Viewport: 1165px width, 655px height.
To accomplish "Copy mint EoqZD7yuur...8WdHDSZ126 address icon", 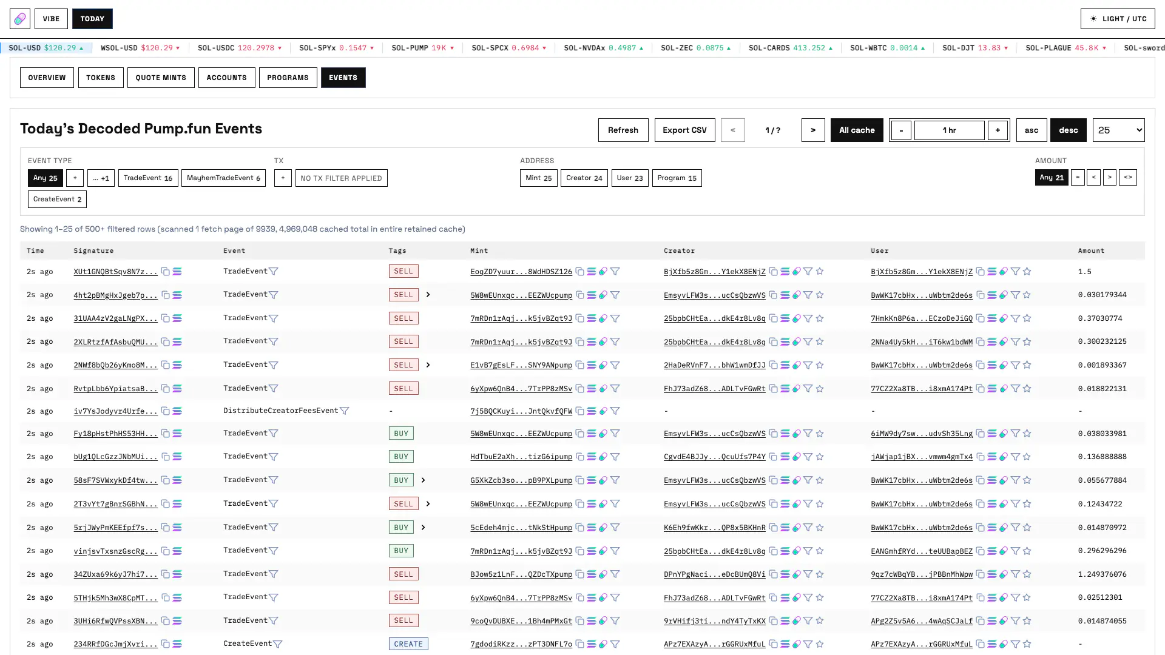I will click(580, 272).
